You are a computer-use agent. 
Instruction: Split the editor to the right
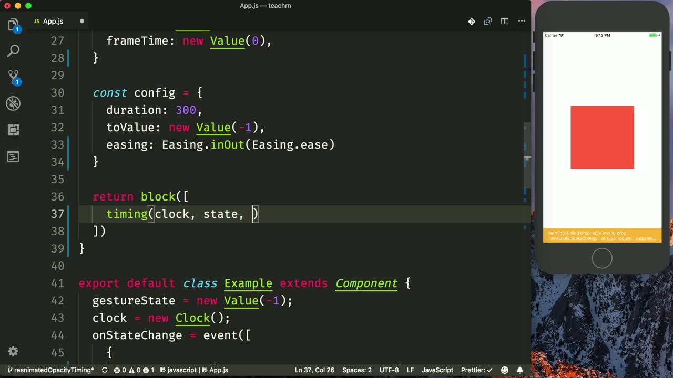click(505, 22)
